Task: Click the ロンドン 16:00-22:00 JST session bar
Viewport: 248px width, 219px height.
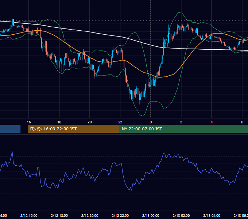Action: 74,129
